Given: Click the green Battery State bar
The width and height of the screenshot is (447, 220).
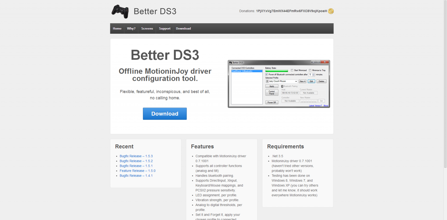Looking at the screenshot, I should coord(276,71).
